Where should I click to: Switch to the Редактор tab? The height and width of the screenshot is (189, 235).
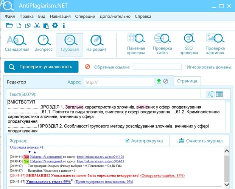[x=17, y=82]
